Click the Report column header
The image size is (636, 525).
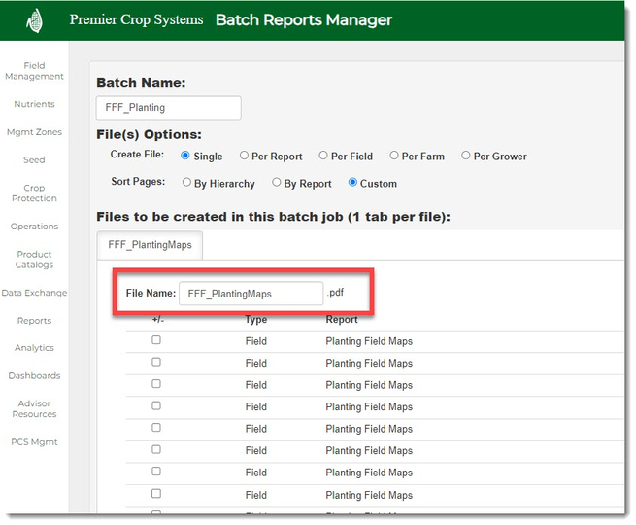click(342, 320)
